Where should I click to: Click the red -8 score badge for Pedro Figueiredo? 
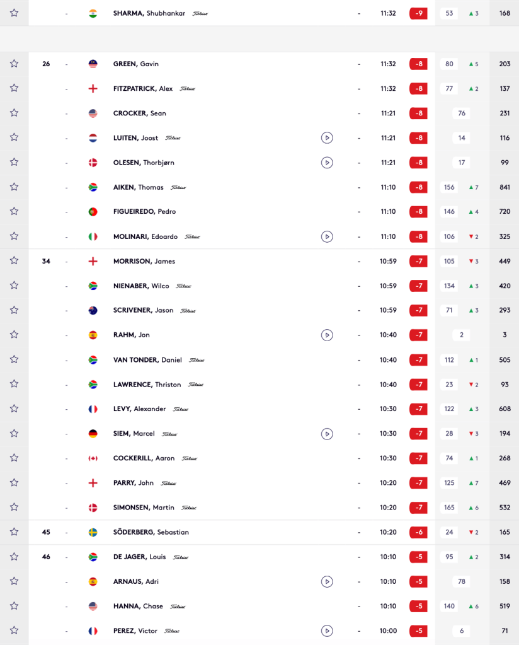[418, 212]
